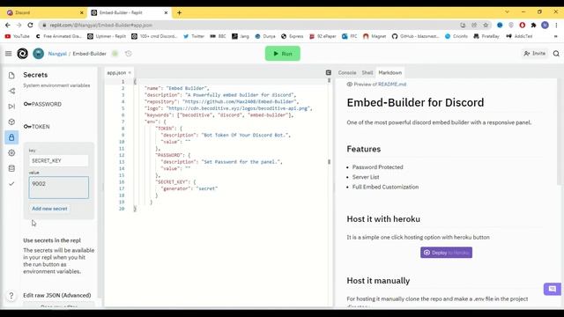Click Edit raw JSON (Advanced) heading
Viewport: 564px width, 317px height.
pyautogui.click(x=57, y=296)
